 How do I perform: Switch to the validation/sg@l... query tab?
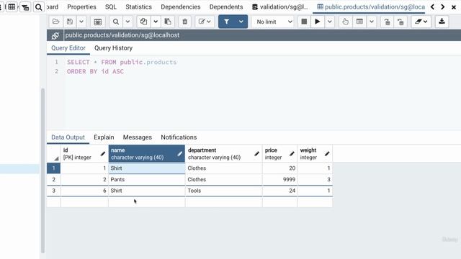tap(280, 6)
